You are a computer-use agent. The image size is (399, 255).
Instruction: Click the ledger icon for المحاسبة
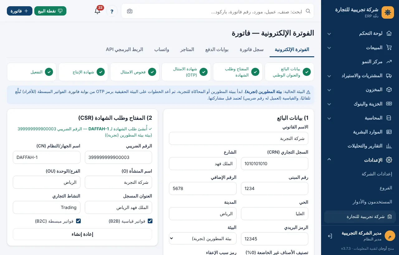point(389,118)
